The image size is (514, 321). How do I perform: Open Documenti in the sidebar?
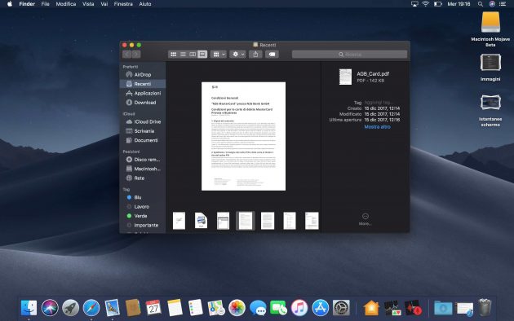(x=143, y=140)
